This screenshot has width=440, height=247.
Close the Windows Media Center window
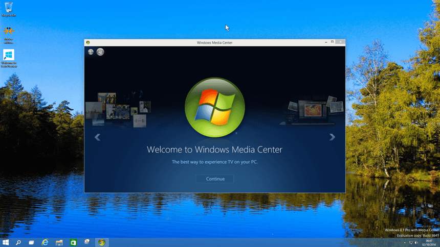point(340,42)
